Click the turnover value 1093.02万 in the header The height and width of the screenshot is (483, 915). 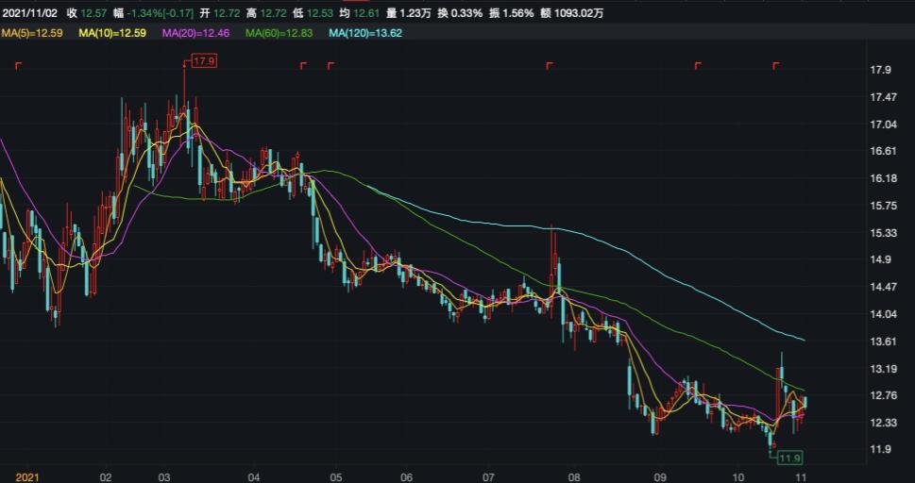[x=572, y=13]
